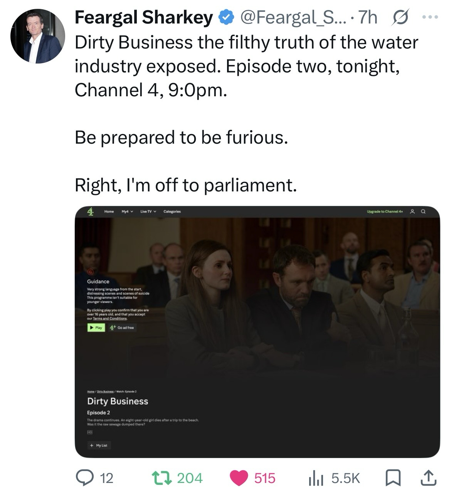This screenshot has width=451, height=503.
Task: Expand the My4 dropdown in nav
Action: pyautogui.click(x=127, y=211)
